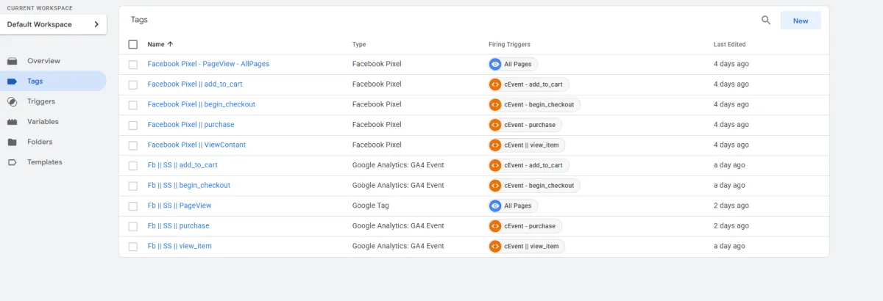Click the New tag button
Image resolution: width=883 pixels, height=301 pixels.
[x=801, y=21]
